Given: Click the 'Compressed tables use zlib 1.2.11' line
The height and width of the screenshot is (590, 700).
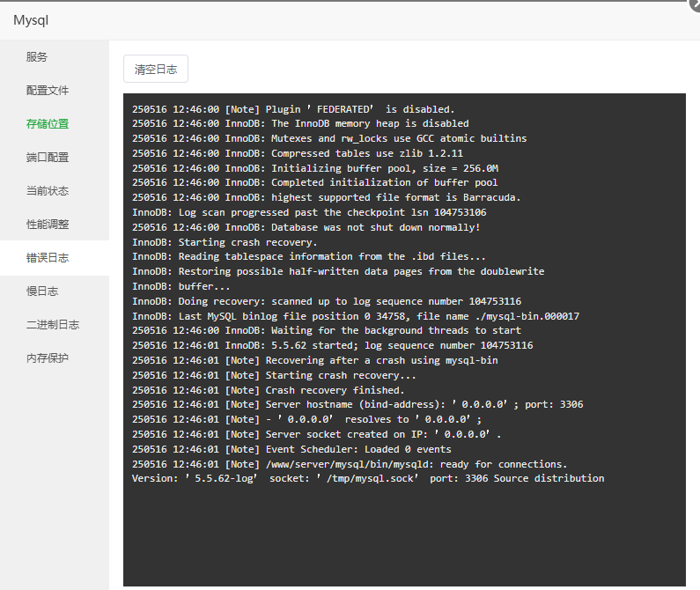Looking at the screenshot, I should (x=298, y=153).
